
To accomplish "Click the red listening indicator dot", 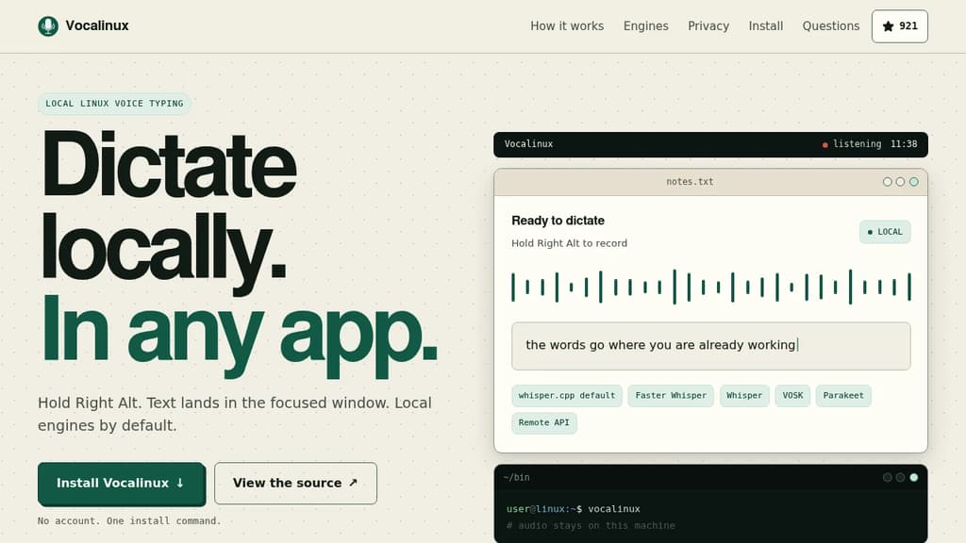I will pyautogui.click(x=824, y=145).
